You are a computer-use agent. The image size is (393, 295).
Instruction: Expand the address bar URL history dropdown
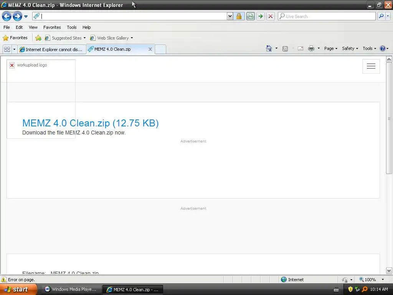230,16
